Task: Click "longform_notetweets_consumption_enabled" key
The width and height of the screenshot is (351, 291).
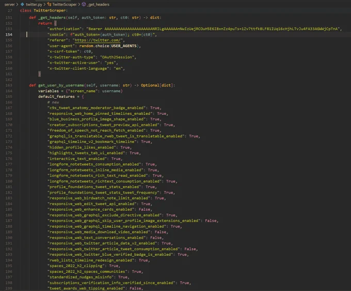Action: [x=94, y=164]
